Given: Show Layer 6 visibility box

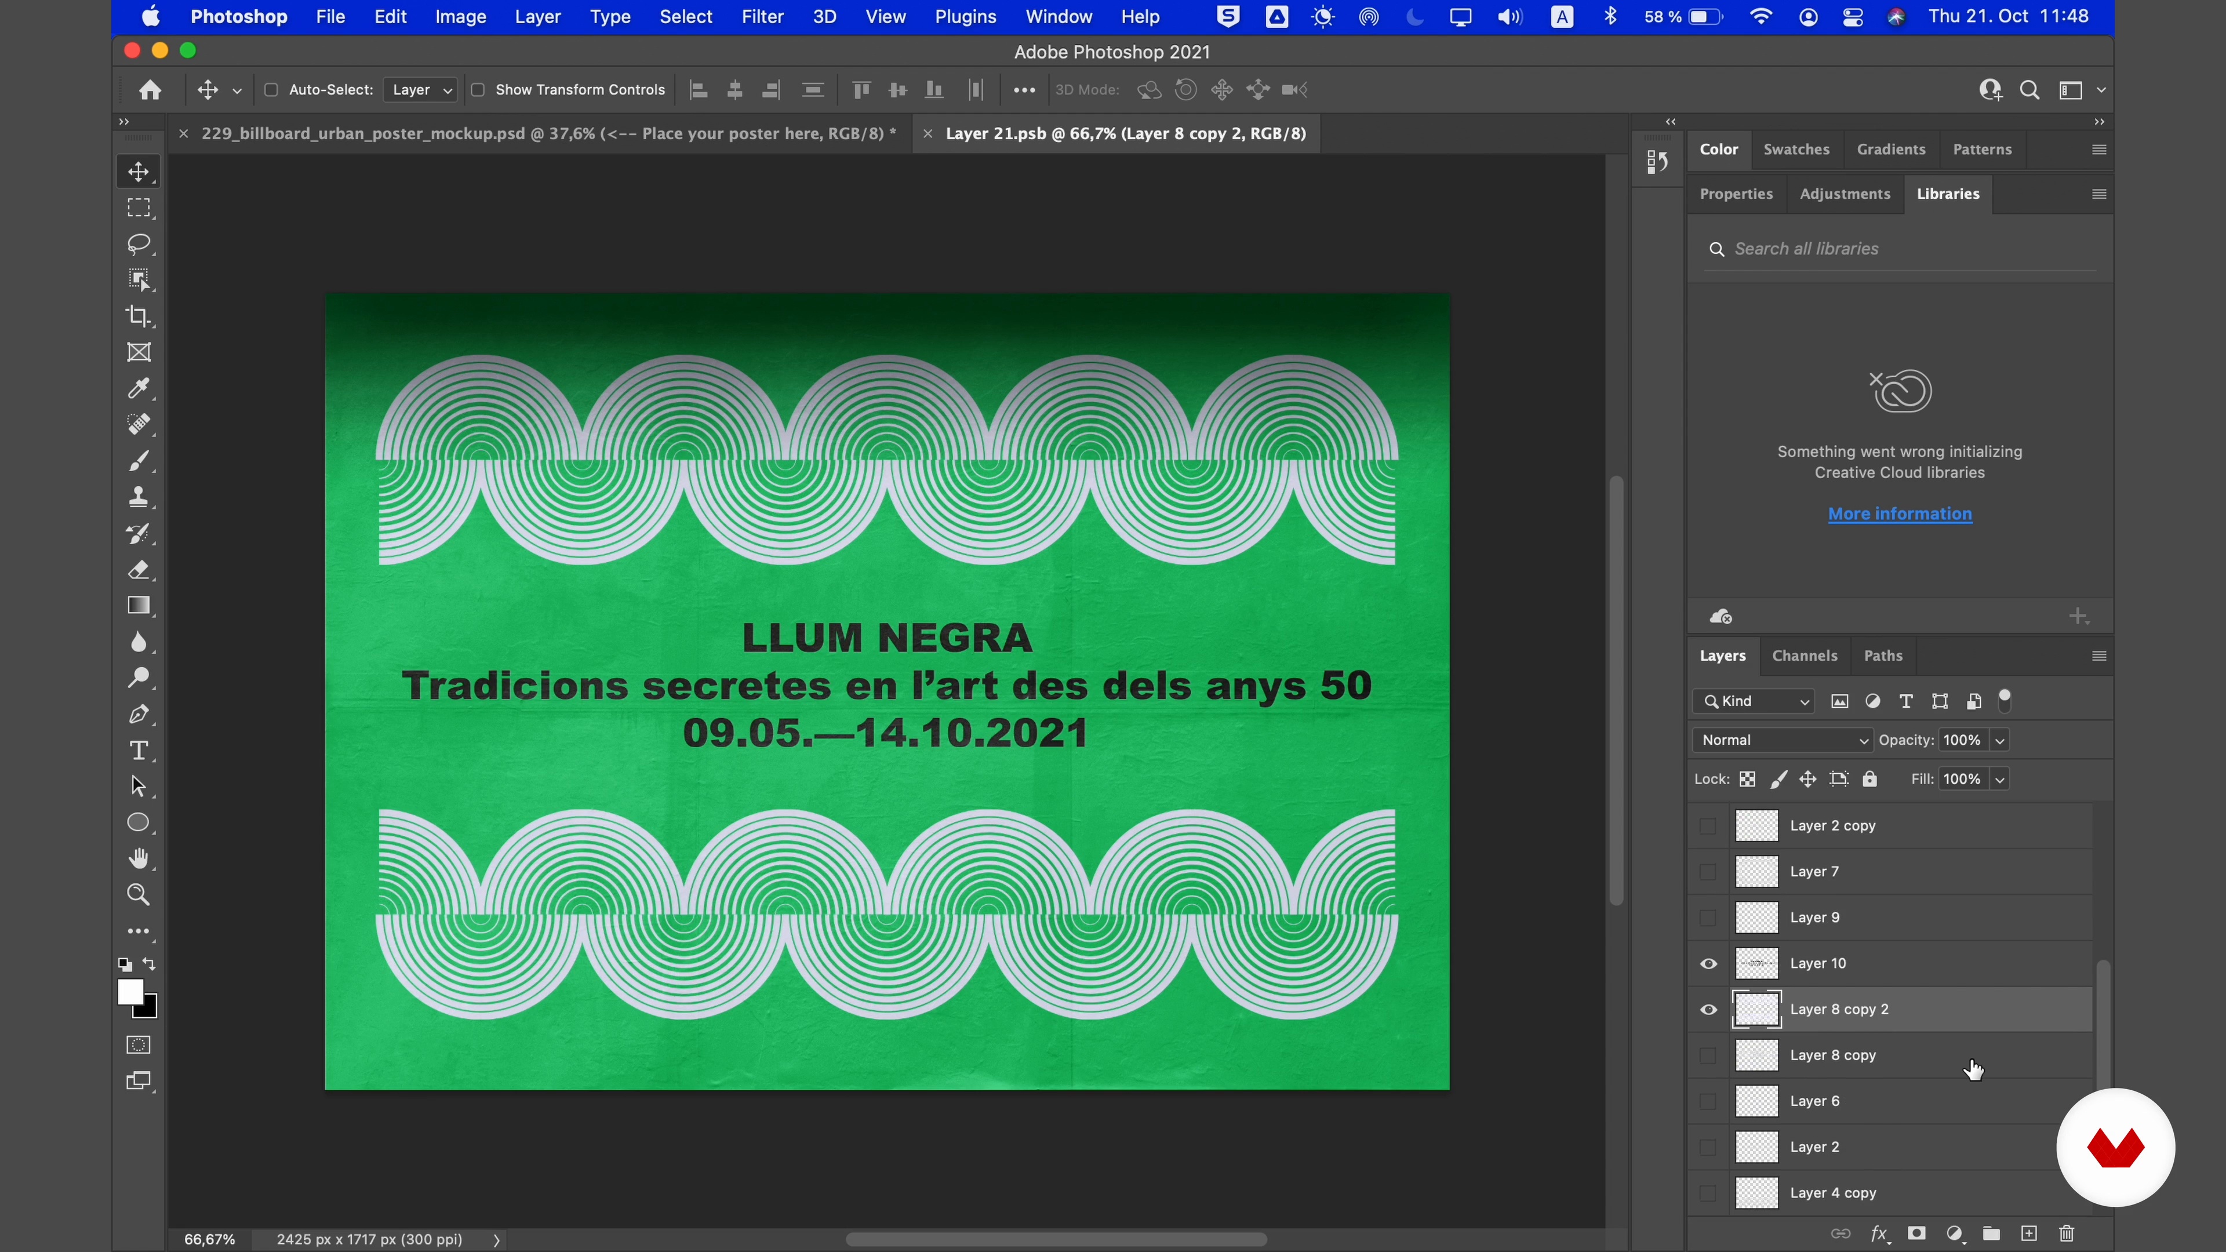Looking at the screenshot, I should [x=1708, y=1102].
